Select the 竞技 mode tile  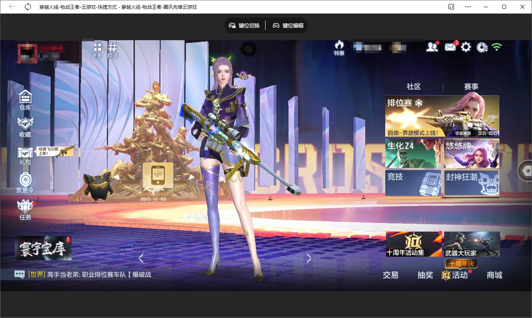pos(413,183)
